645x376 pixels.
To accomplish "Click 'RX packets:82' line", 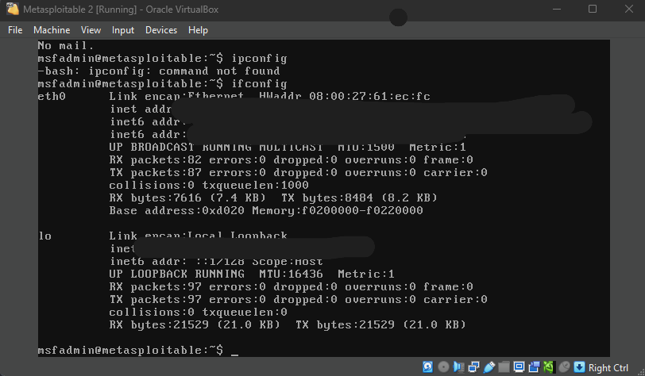I will [x=292, y=160].
